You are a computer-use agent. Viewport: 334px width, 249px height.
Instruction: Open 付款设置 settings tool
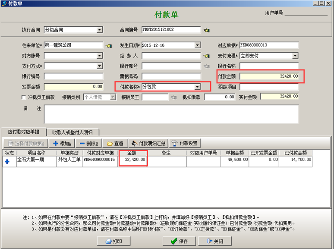point(185,143)
